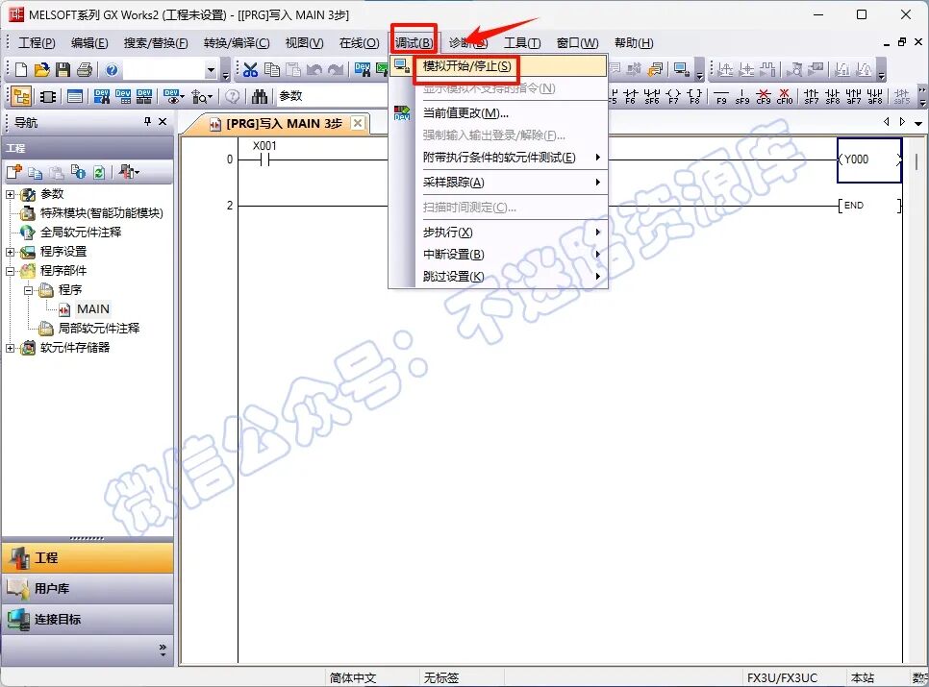Screen dimensions: 929x687
Task: Insert rising pulse contact with sF7 icon
Action: click(811, 96)
